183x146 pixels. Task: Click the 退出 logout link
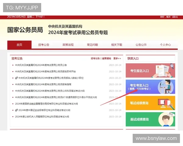[175, 17]
